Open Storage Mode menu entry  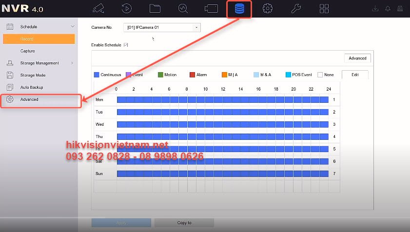coord(33,75)
